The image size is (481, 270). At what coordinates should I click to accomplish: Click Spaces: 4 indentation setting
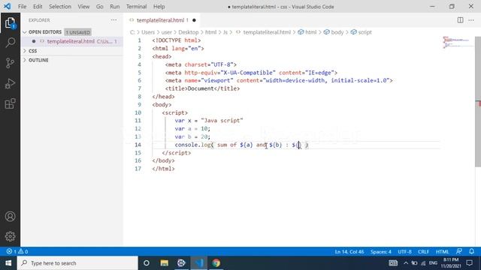(381, 252)
